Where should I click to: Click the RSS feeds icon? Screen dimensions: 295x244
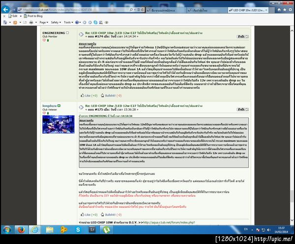pos(15,23)
